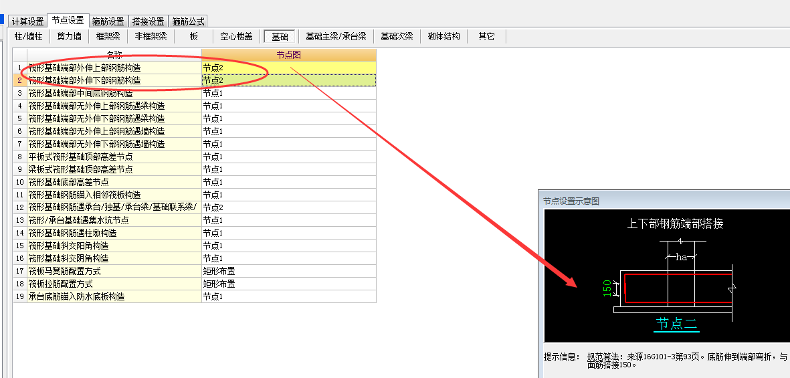Click the 节点二 link in diagram
790x378 pixels.
[677, 323]
